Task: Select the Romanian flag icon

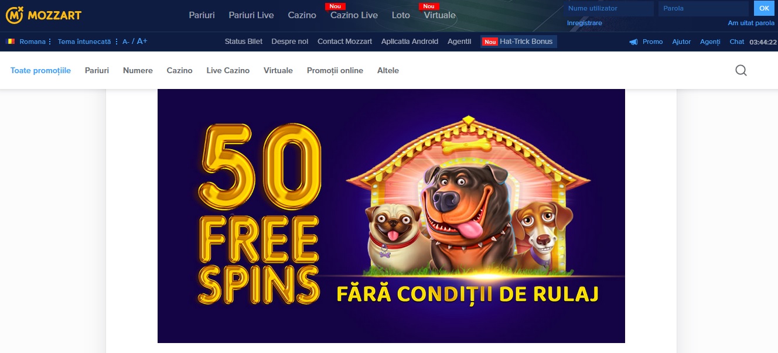Action: click(x=10, y=42)
